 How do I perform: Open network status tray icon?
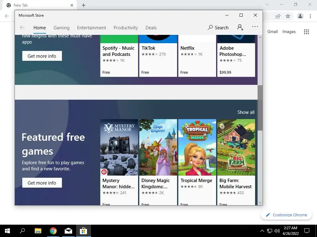270,231
